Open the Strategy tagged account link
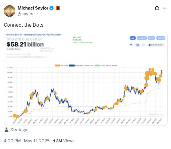This screenshot has width=171, height=149. click(19, 130)
